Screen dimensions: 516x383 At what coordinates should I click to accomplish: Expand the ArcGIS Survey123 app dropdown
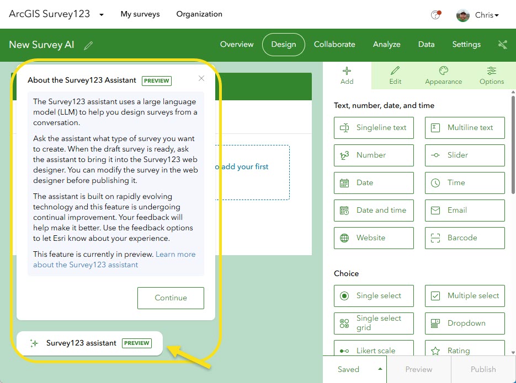pyautogui.click(x=102, y=15)
